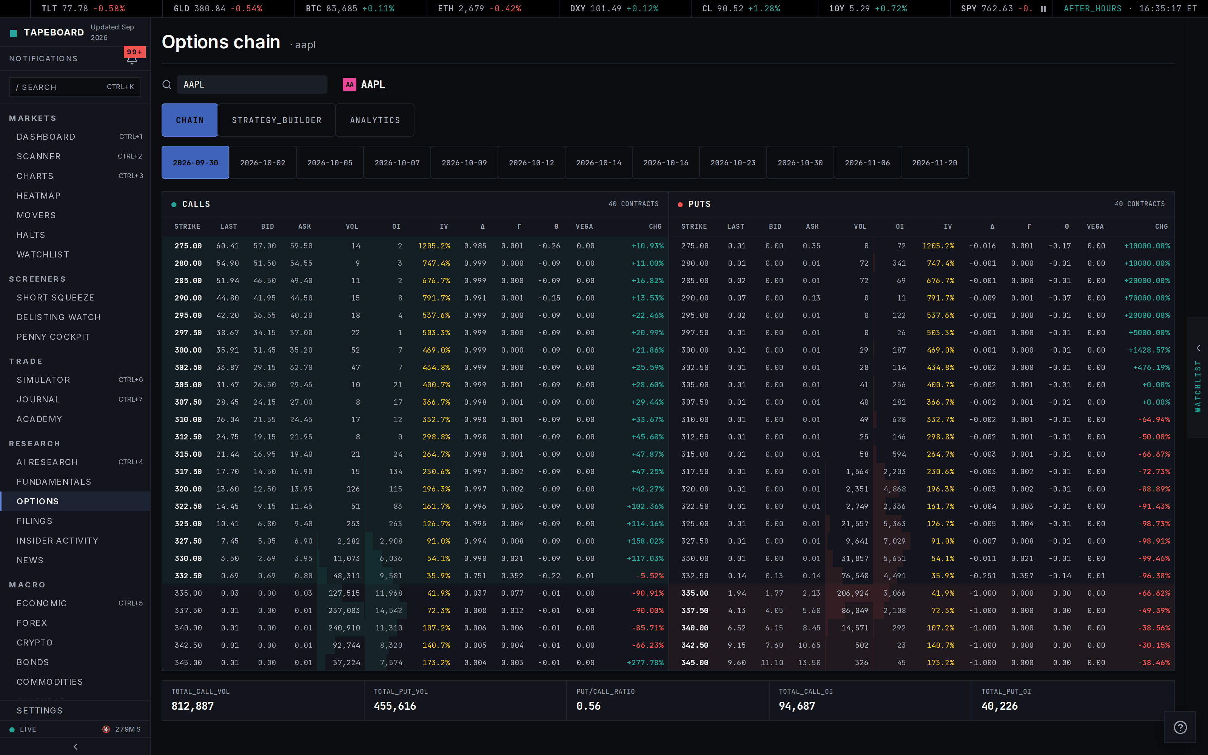This screenshot has height=755, width=1208.
Task: Collapse the sidebar with bottom chevron
Action: 75,747
